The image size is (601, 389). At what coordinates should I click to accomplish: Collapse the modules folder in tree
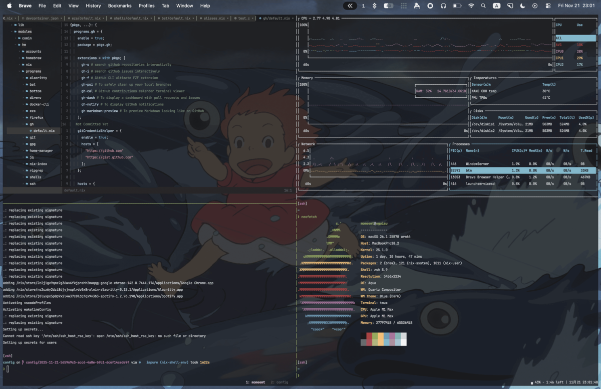(x=12, y=31)
